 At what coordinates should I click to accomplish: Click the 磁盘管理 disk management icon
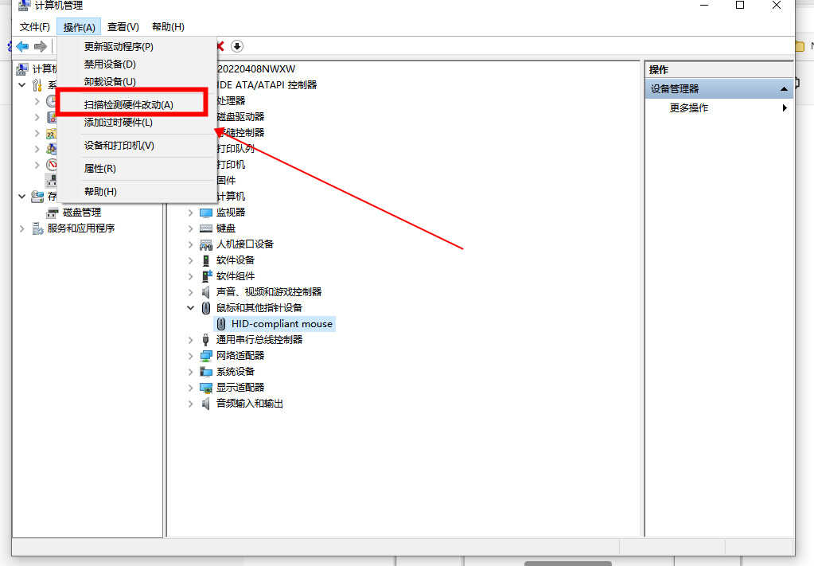[x=53, y=213]
